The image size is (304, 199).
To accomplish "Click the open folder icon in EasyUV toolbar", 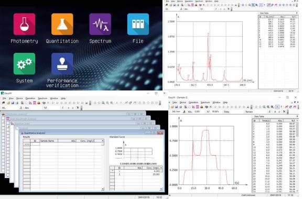I will [x=8, y=103].
